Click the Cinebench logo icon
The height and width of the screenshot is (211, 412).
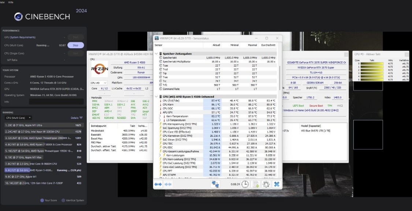[x=19, y=16]
